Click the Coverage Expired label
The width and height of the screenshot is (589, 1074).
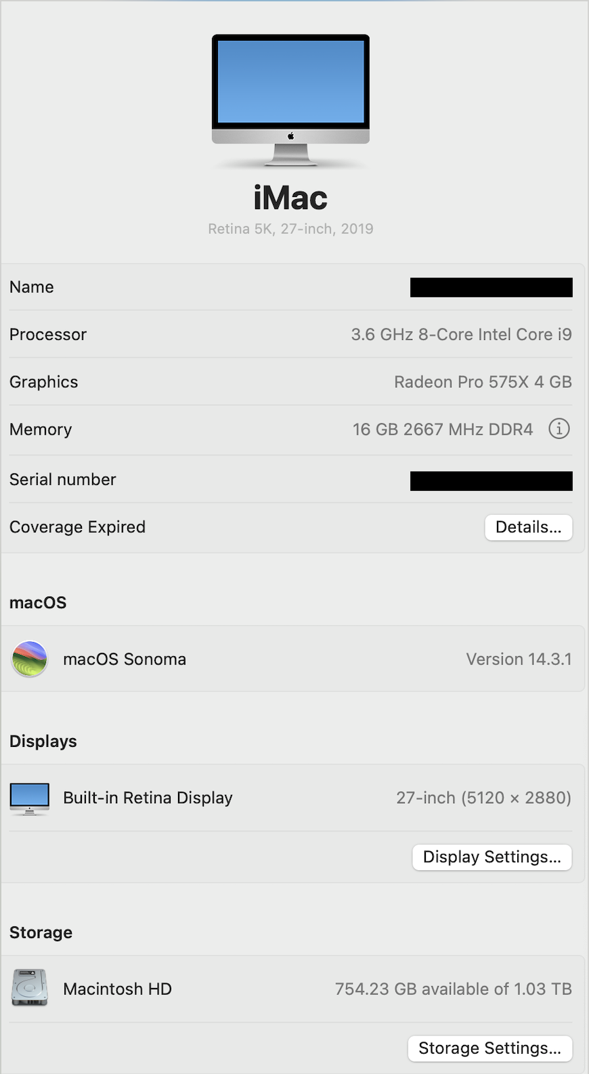click(x=77, y=527)
